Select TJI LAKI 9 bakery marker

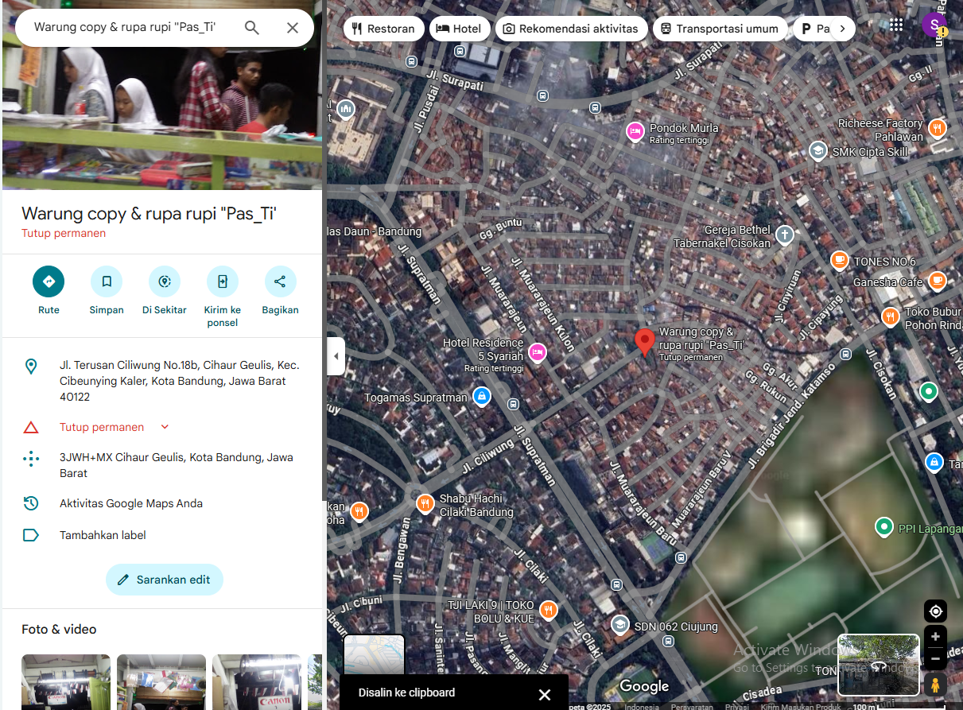click(x=548, y=610)
